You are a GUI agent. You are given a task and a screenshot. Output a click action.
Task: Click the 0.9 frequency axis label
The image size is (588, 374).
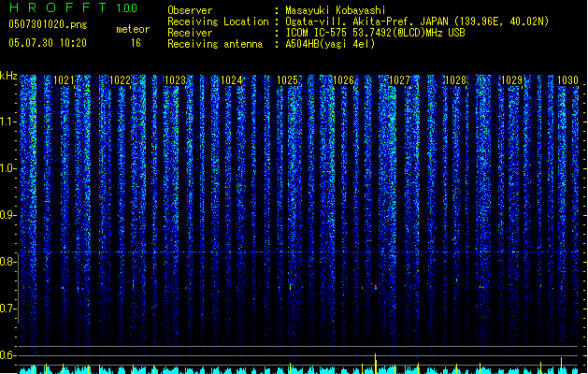point(7,215)
